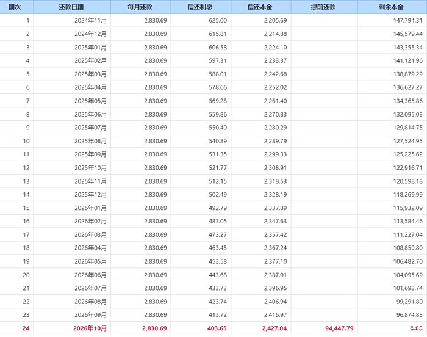Click the 偿还利息 column header
The width and height of the screenshot is (427, 337).
tap(201, 7)
